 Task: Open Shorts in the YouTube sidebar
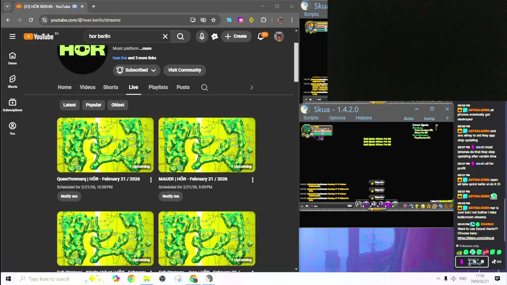click(x=12, y=82)
